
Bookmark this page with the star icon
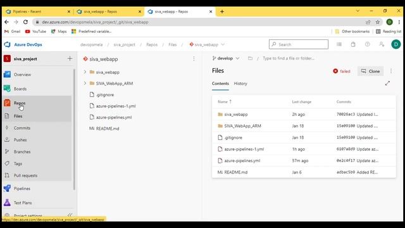[x=378, y=22]
